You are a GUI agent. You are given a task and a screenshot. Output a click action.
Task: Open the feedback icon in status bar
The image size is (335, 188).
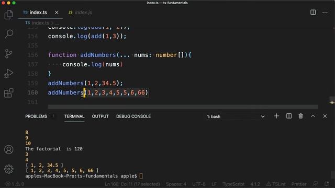click(315, 184)
